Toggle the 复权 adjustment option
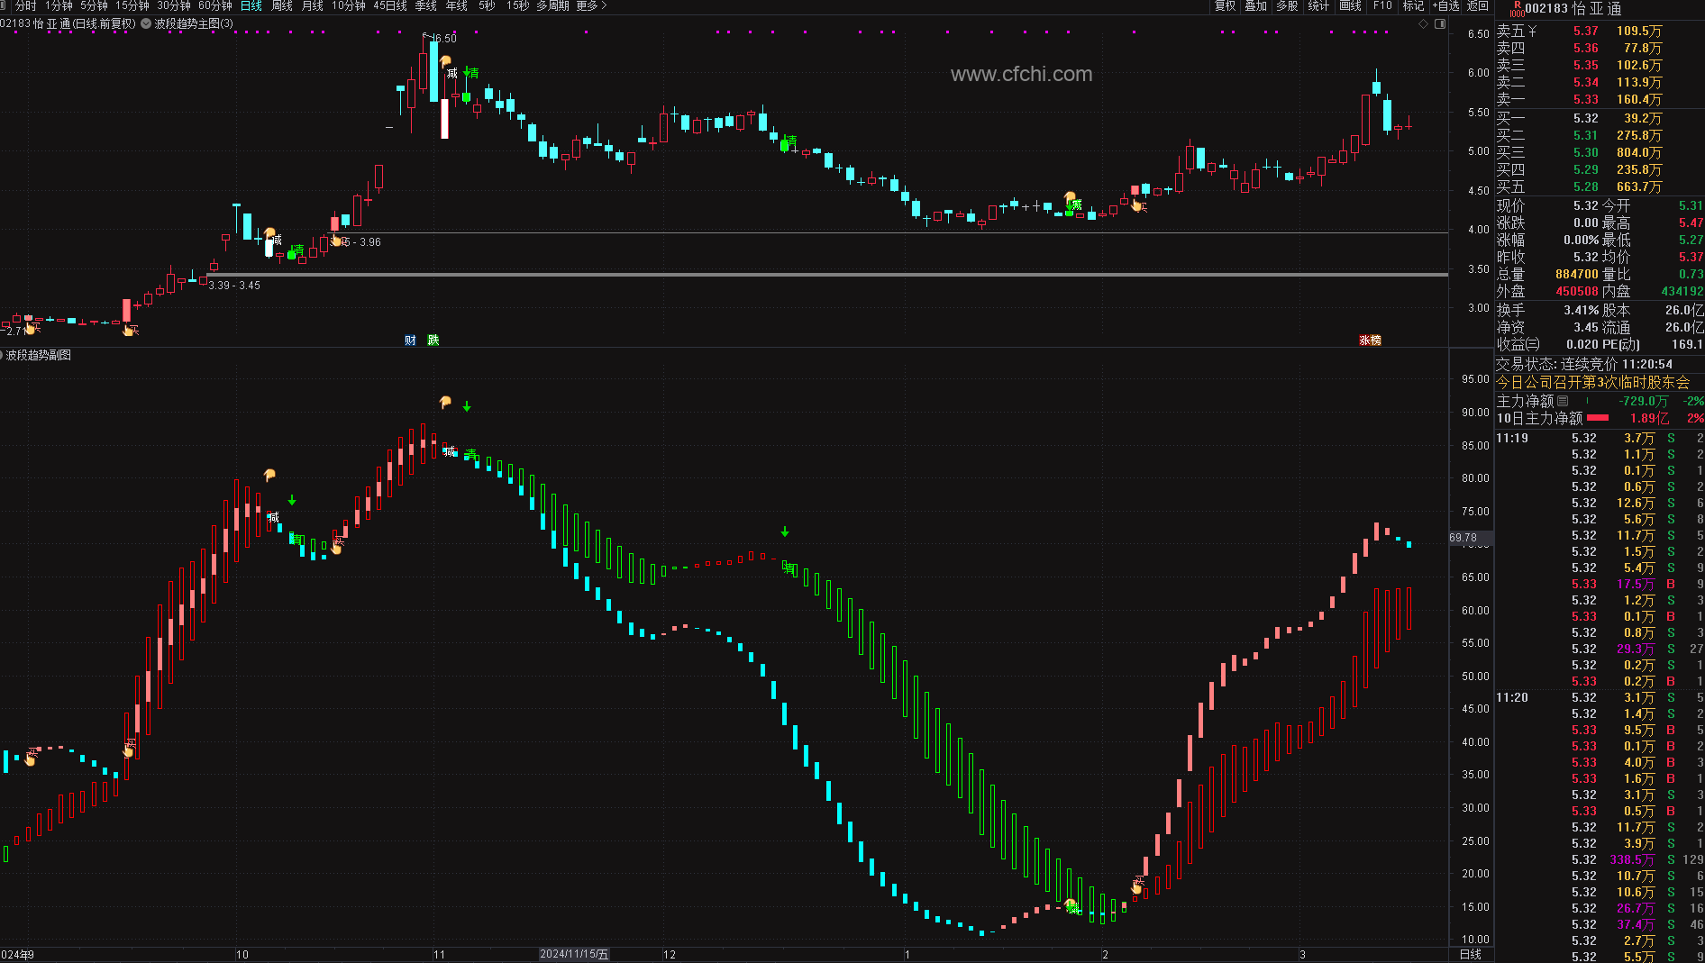 tap(1226, 6)
